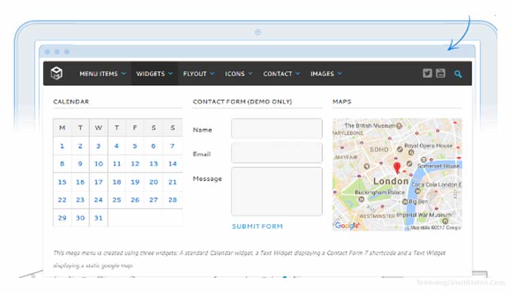Screen dimensions: 511x293
Task: Select calendar day 1
Action: coord(62,146)
